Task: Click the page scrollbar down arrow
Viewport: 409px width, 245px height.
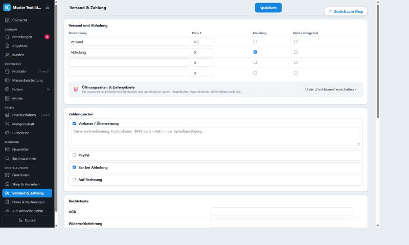Action: (378, 226)
